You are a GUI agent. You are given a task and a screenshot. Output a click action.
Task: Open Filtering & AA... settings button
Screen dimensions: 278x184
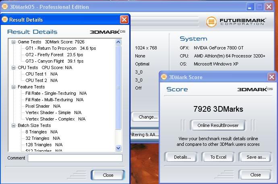pos(145,135)
